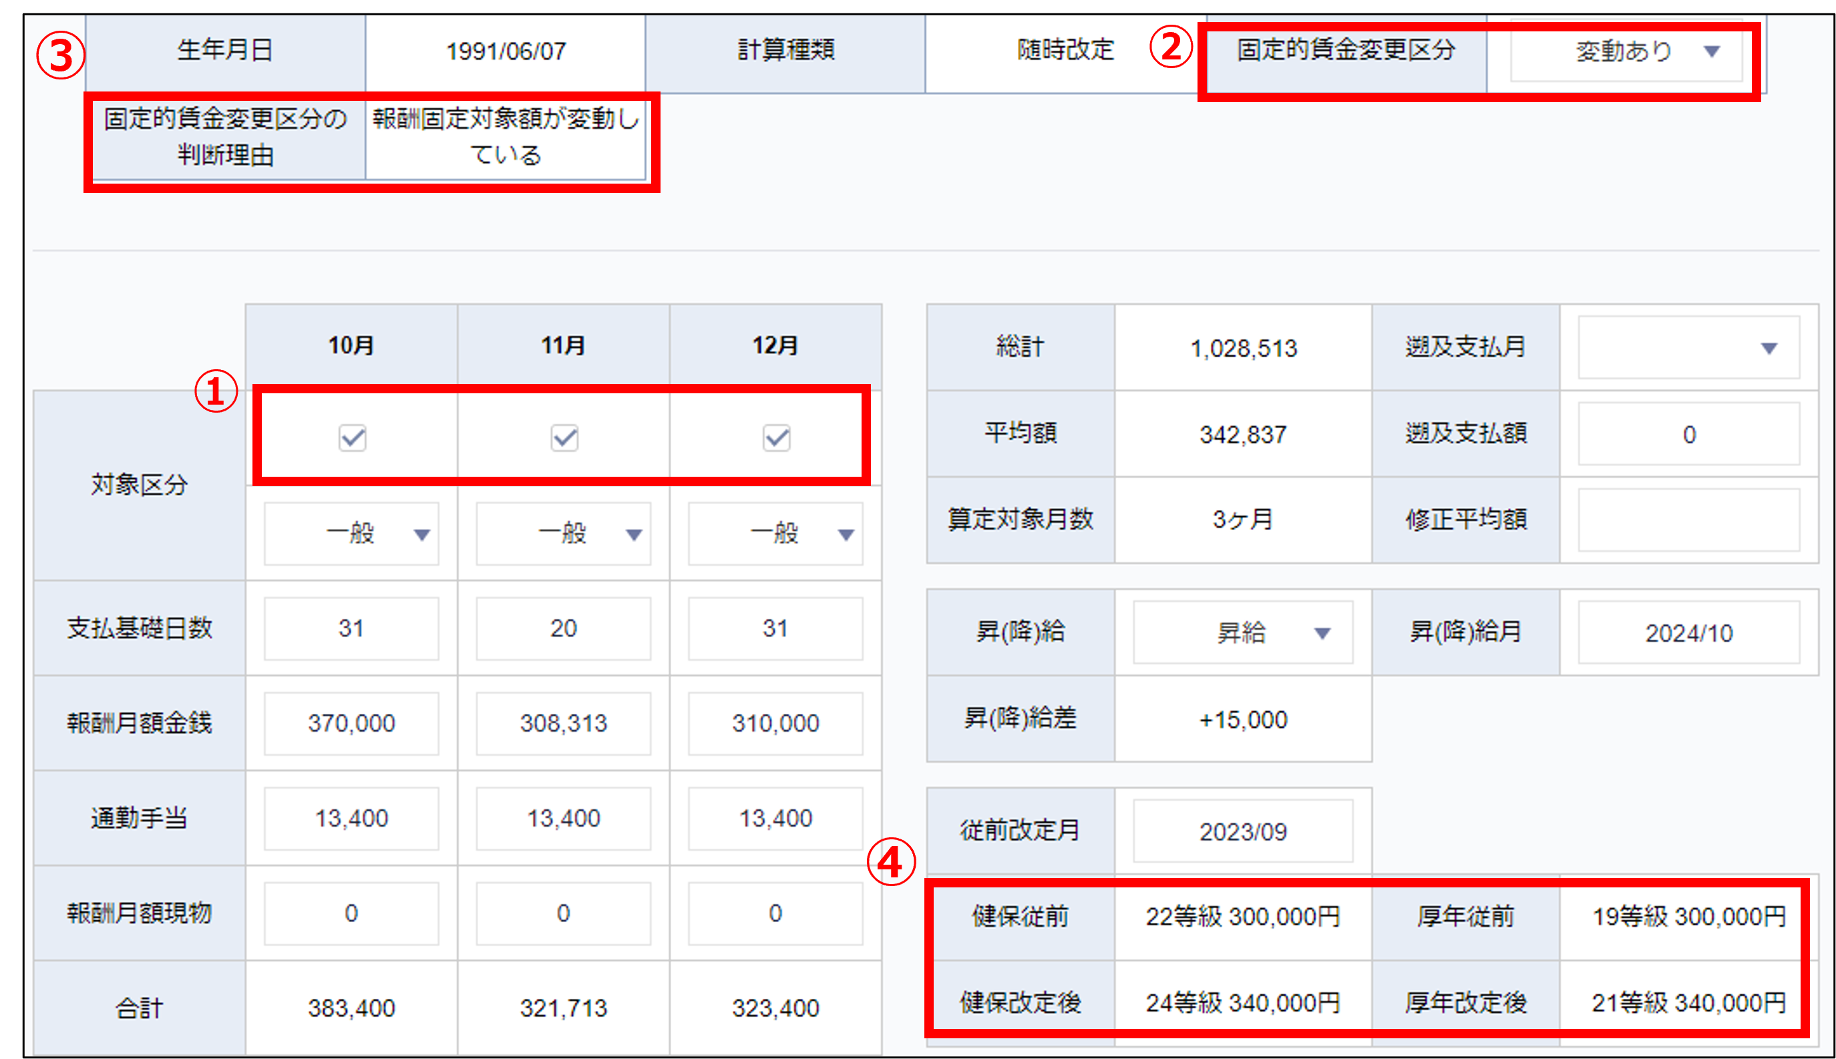Toggle the 10月 target checkbox
This screenshot has width=1836, height=1059.
(x=352, y=438)
